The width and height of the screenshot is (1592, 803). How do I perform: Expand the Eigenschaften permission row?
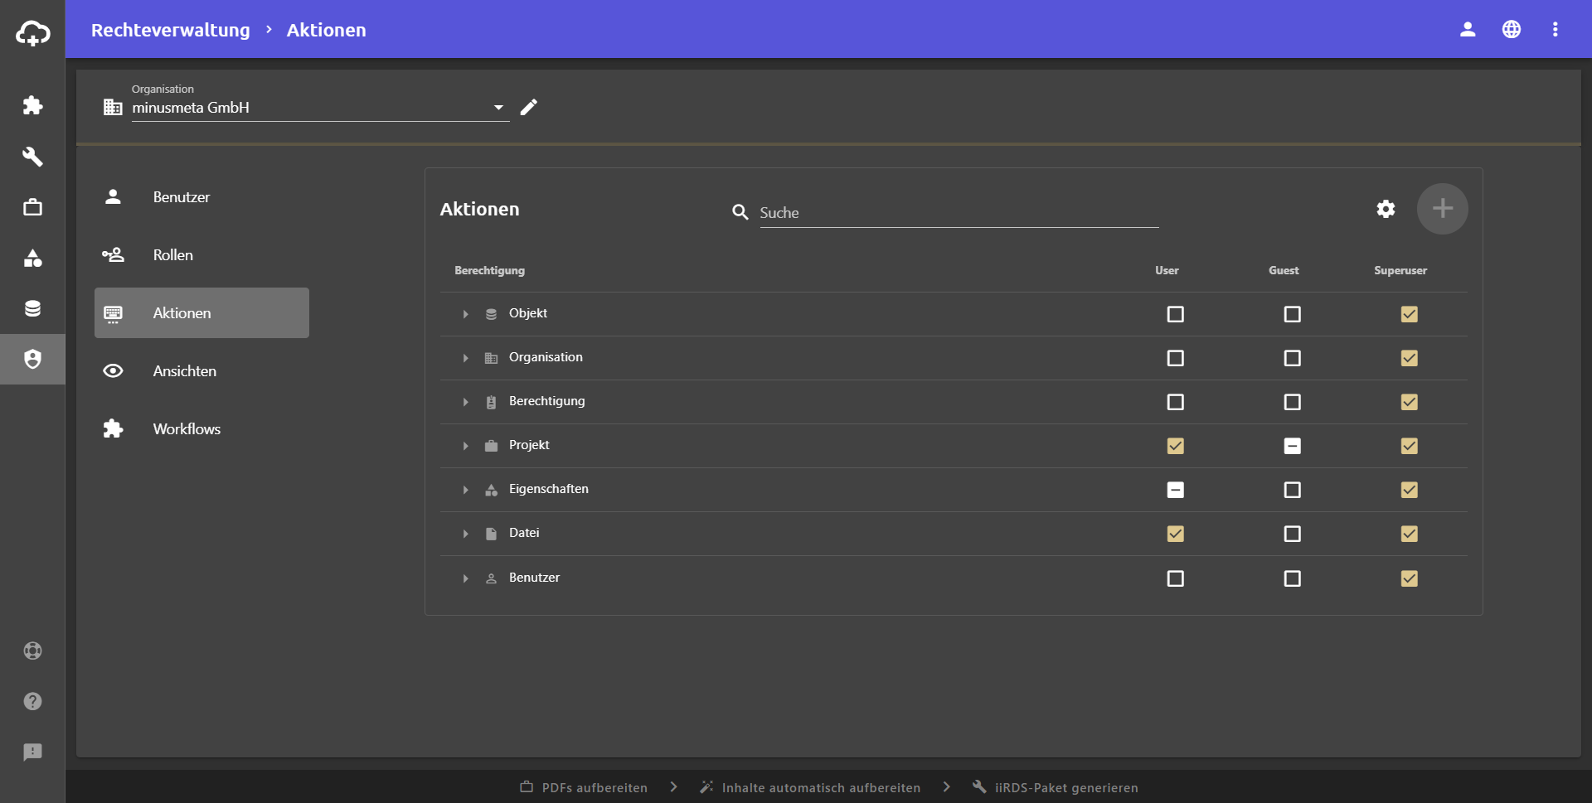tap(465, 490)
